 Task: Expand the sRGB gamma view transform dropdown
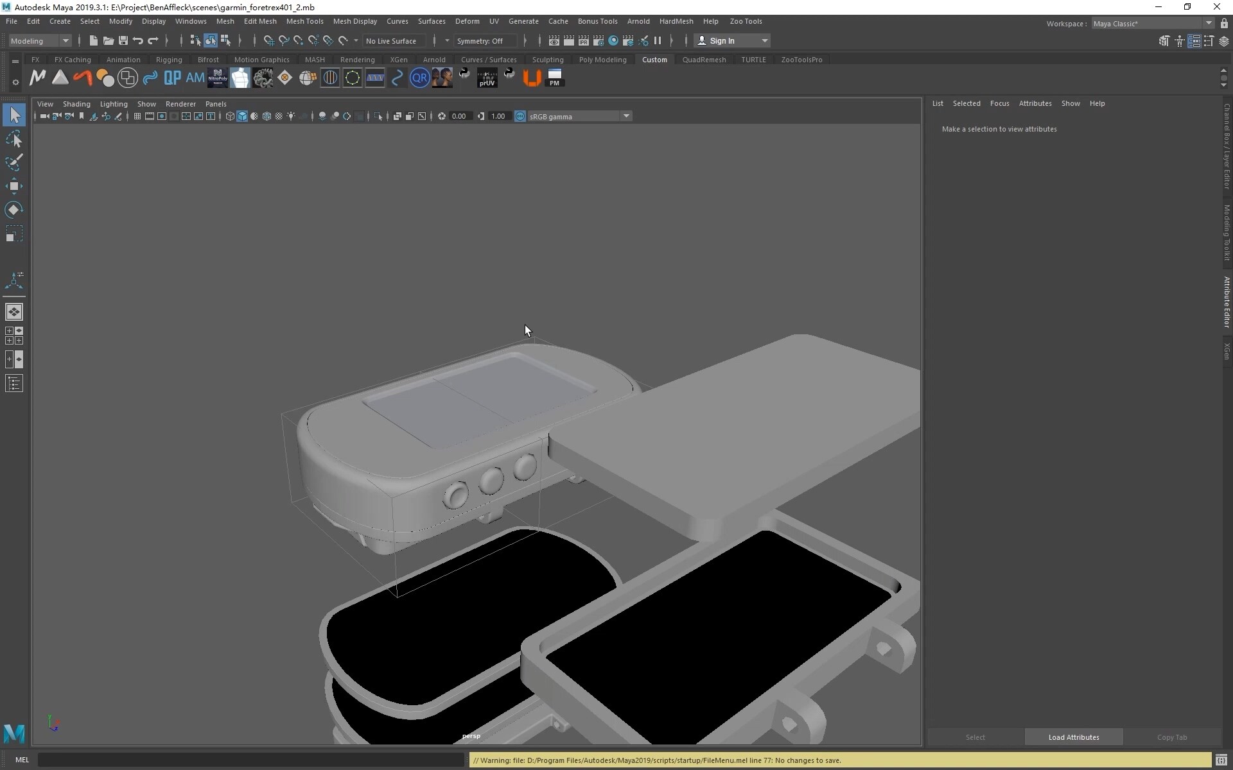pos(626,116)
